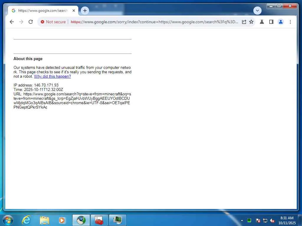Bookmark this page with the star
The image size is (302, 226).
[x=251, y=22]
